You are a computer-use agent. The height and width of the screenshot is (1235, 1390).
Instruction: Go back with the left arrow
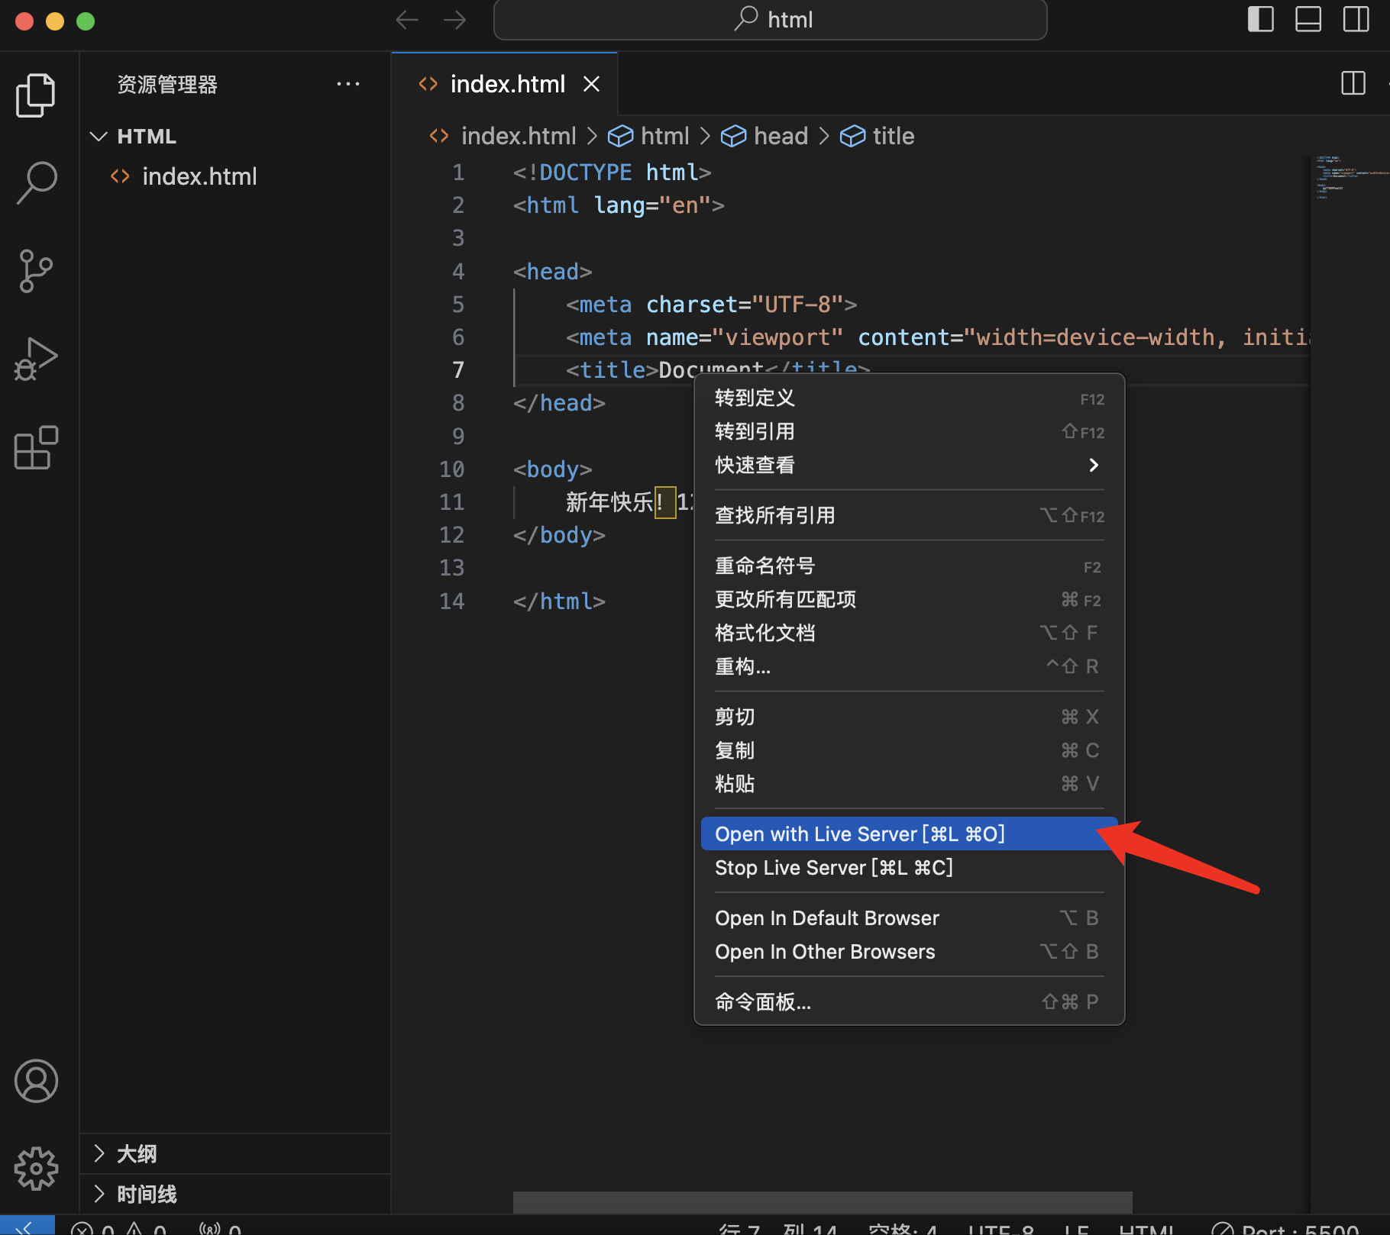coord(407,20)
